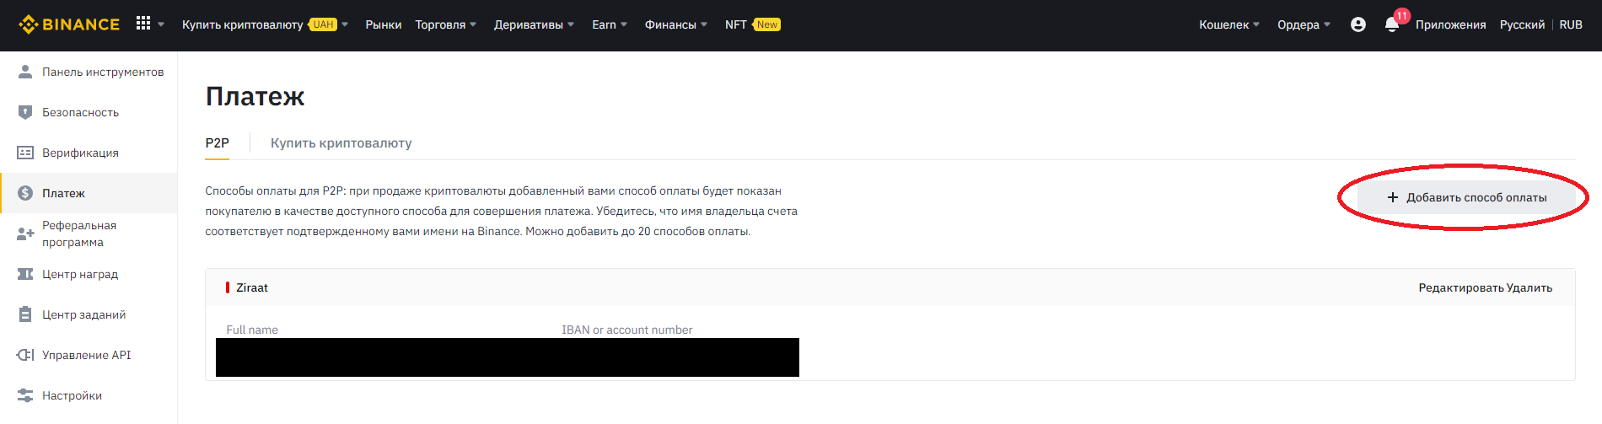The height and width of the screenshot is (424, 1602).
Task: Open Панель инструментов in sidebar
Action: 89,72
